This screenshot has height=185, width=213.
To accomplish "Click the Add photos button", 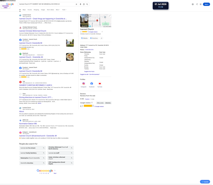I will 108,103.
